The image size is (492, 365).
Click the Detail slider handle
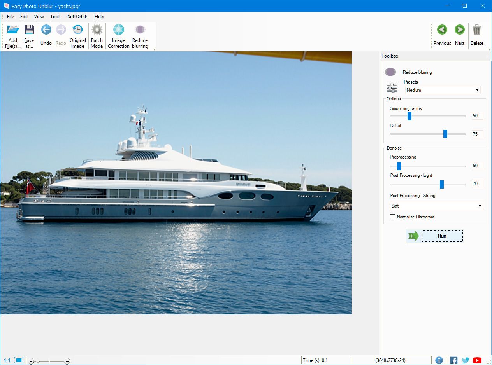coord(445,134)
